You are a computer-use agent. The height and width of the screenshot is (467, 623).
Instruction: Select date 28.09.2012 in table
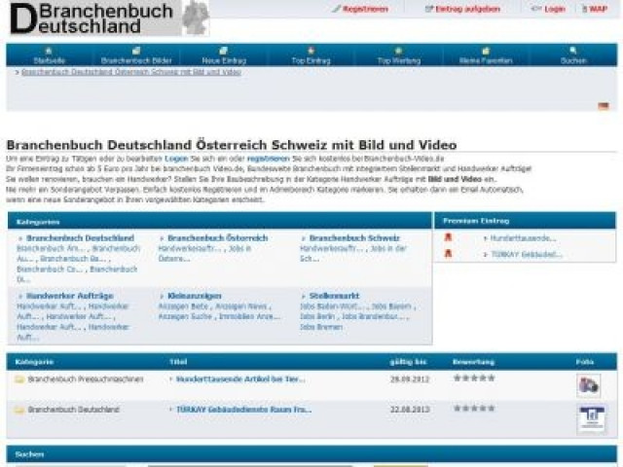(x=410, y=379)
